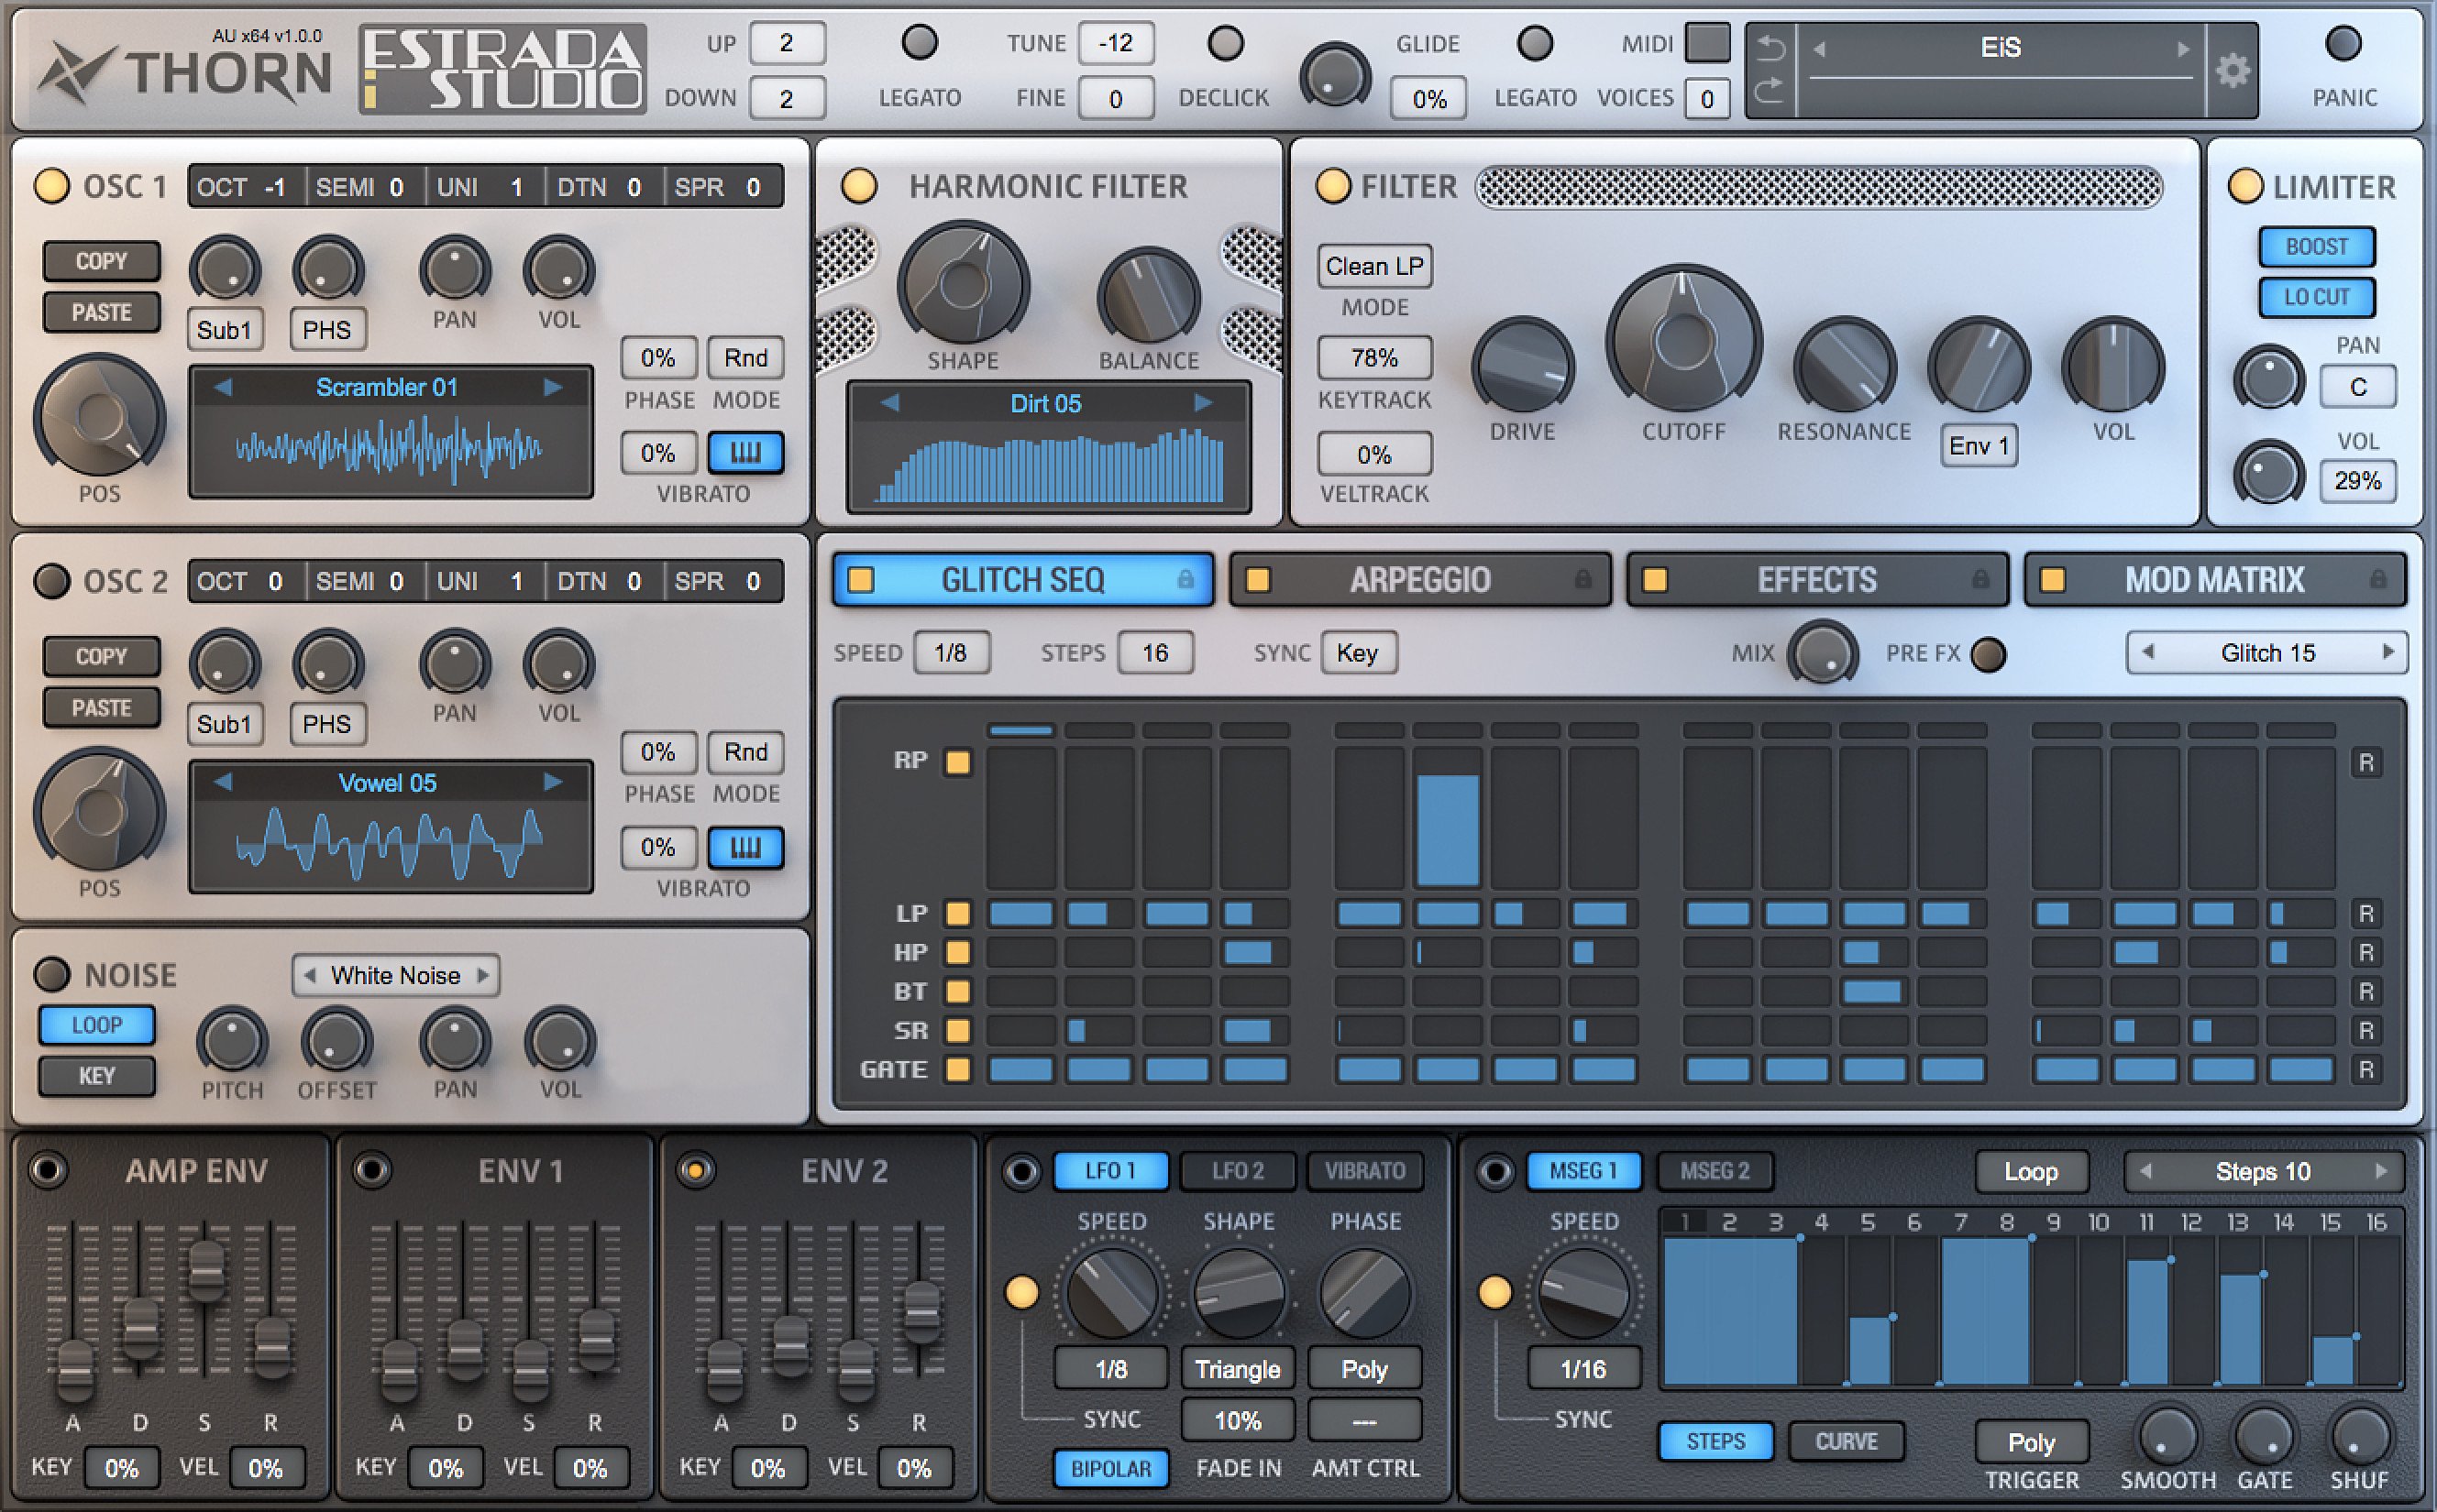Viewport: 2437px width, 1512px height.
Task: Open the MOD MATRIX tab
Action: click(x=2215, y=580)
